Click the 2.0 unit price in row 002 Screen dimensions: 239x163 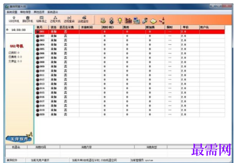[184, 36]
